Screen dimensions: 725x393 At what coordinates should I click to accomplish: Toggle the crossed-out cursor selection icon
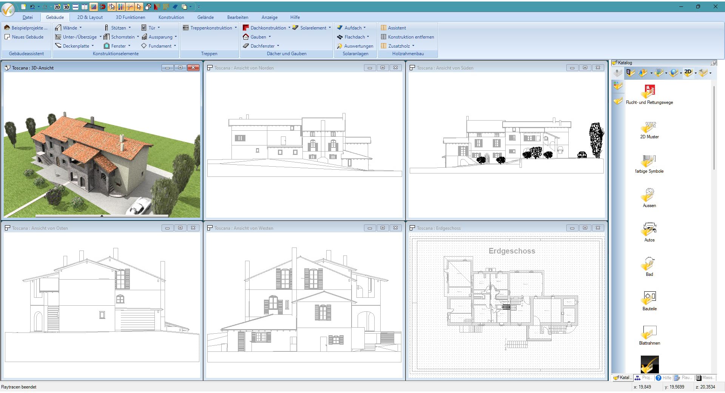pyautogui.click(x=112, y=7)
